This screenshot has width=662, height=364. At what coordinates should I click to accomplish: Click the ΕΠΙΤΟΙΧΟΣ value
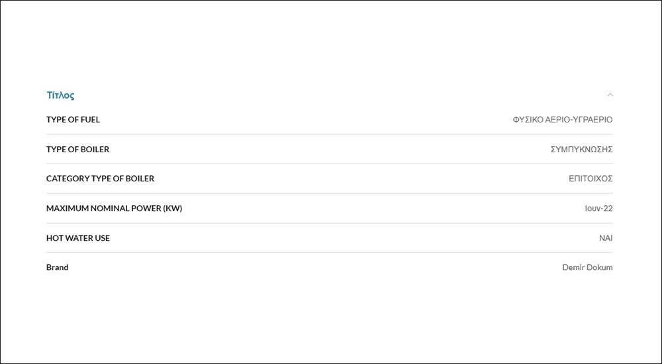point(591,179)
